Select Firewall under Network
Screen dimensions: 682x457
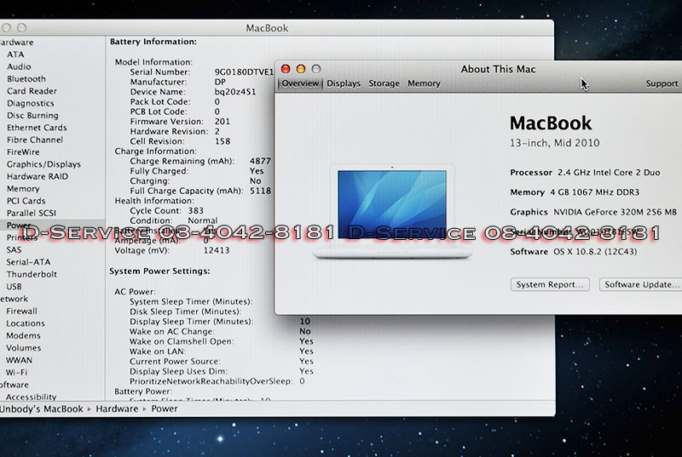21,311
